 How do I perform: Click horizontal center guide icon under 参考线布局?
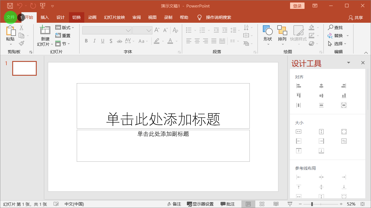click(321, 177)
